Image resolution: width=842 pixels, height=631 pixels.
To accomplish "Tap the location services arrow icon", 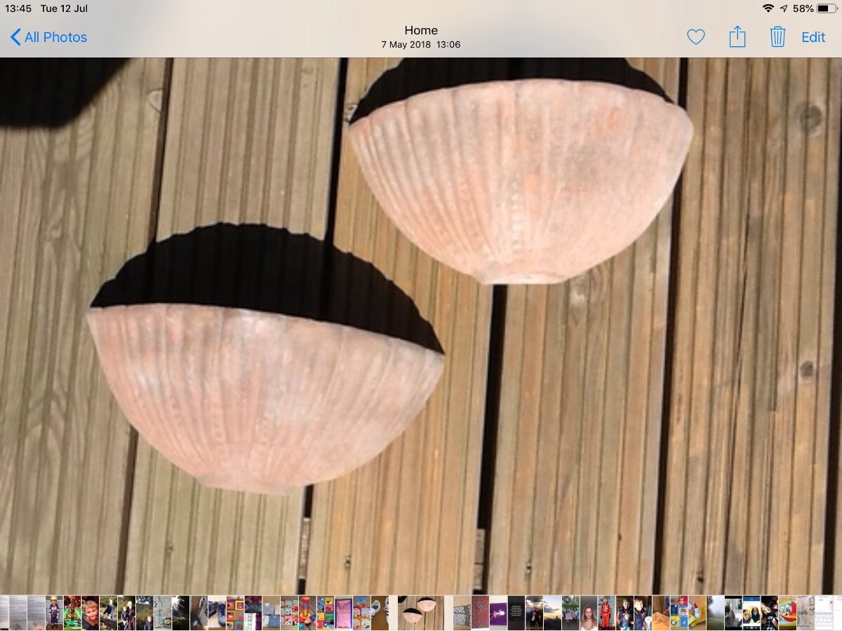I will (784, 8).
